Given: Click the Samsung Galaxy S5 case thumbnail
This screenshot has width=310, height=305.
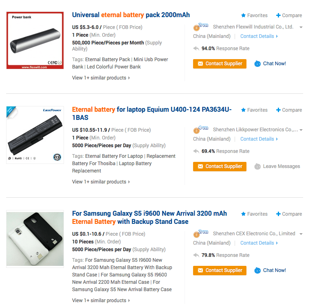Looking at the screenshot, I should coord(35,239).
